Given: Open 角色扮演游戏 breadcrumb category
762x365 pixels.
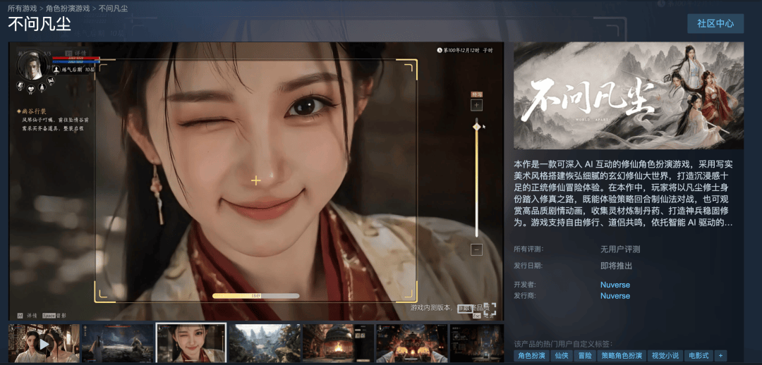Looking at the screenshot, I should pos(68,8).
